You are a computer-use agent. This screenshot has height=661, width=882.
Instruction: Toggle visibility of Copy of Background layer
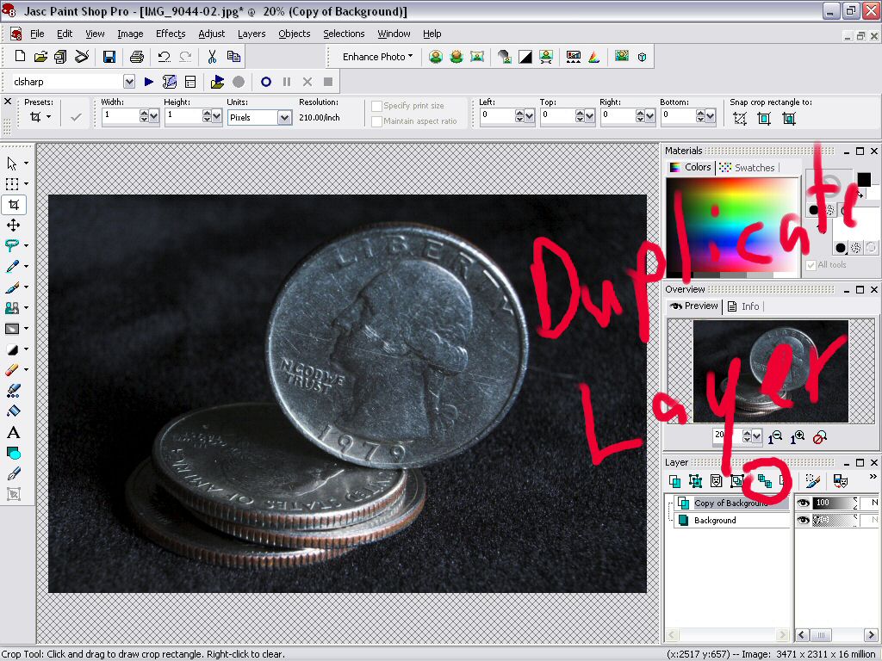click(804, 502)
